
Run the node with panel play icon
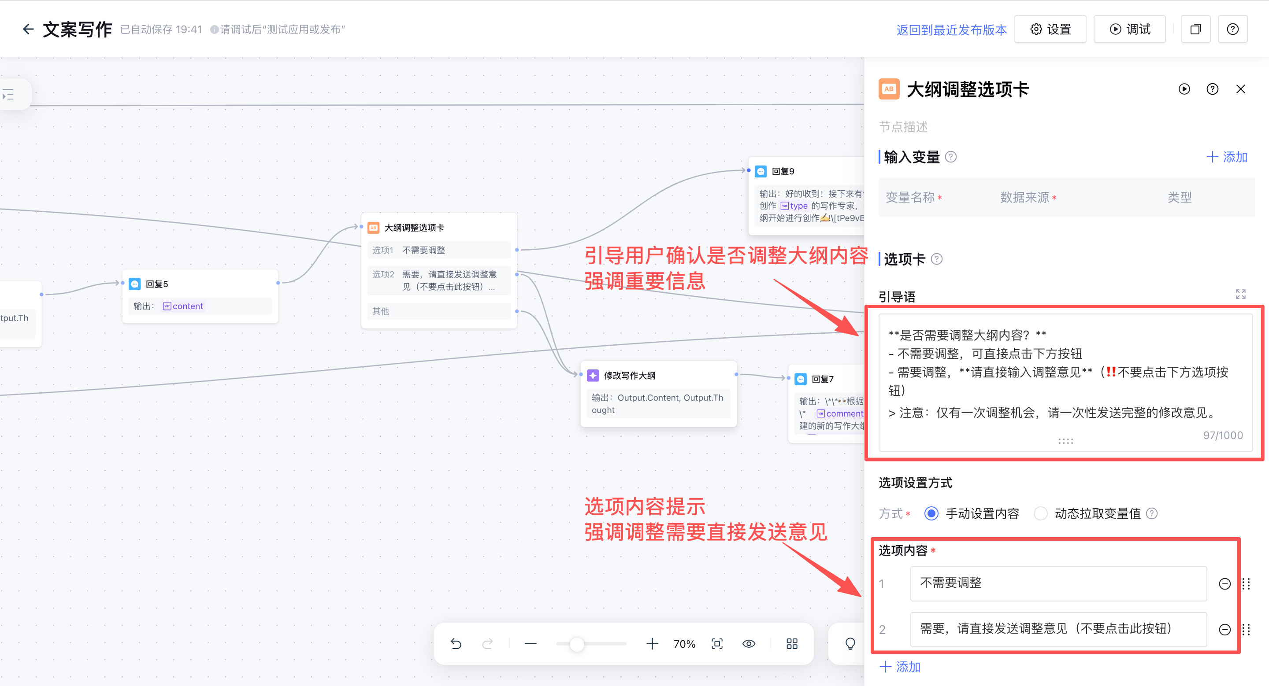1184,89
